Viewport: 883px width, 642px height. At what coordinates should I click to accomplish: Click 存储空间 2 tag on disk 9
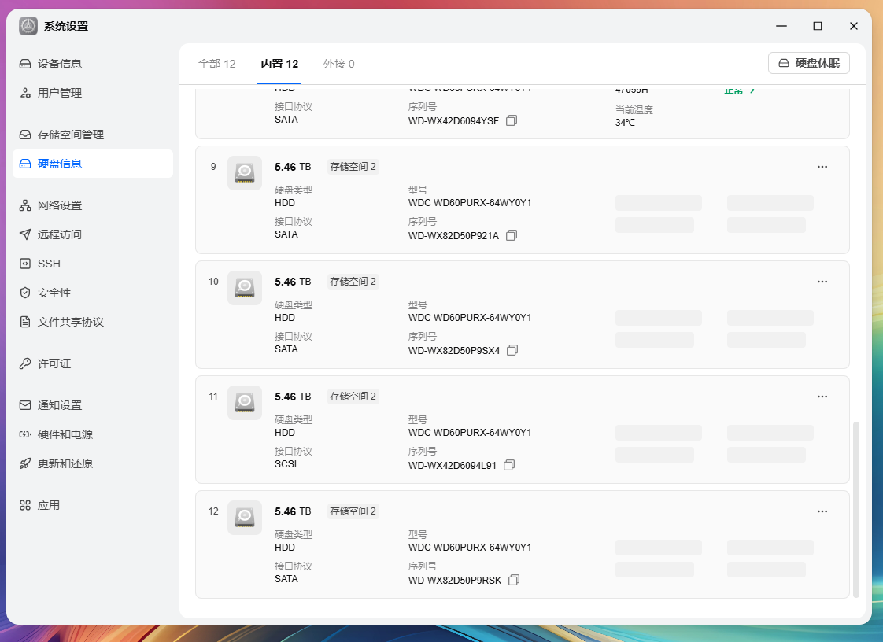[353, 167]
